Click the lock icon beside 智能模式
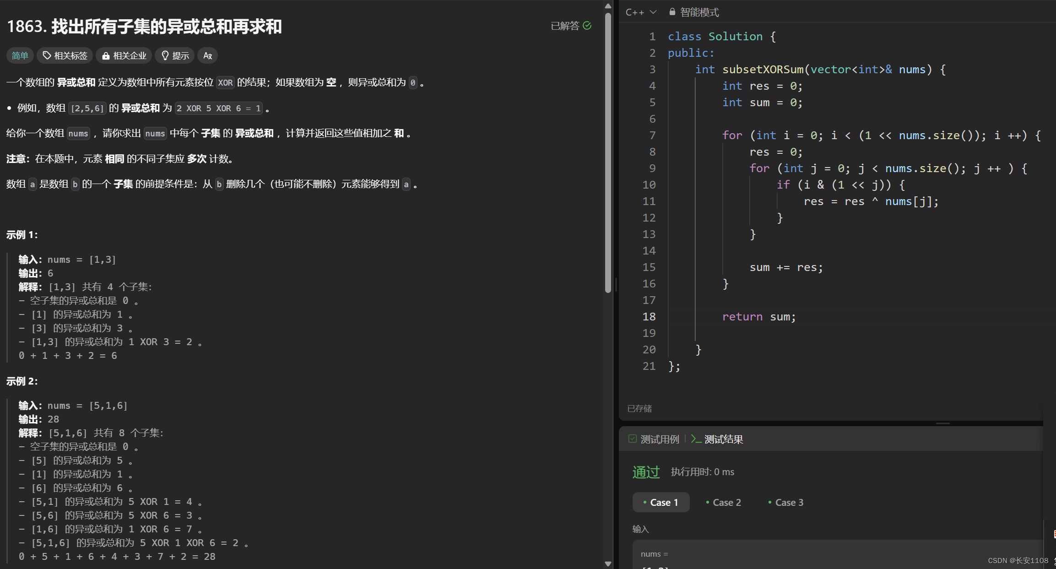Viewport: 1056px width, 569px height. (x=672, y=12)
